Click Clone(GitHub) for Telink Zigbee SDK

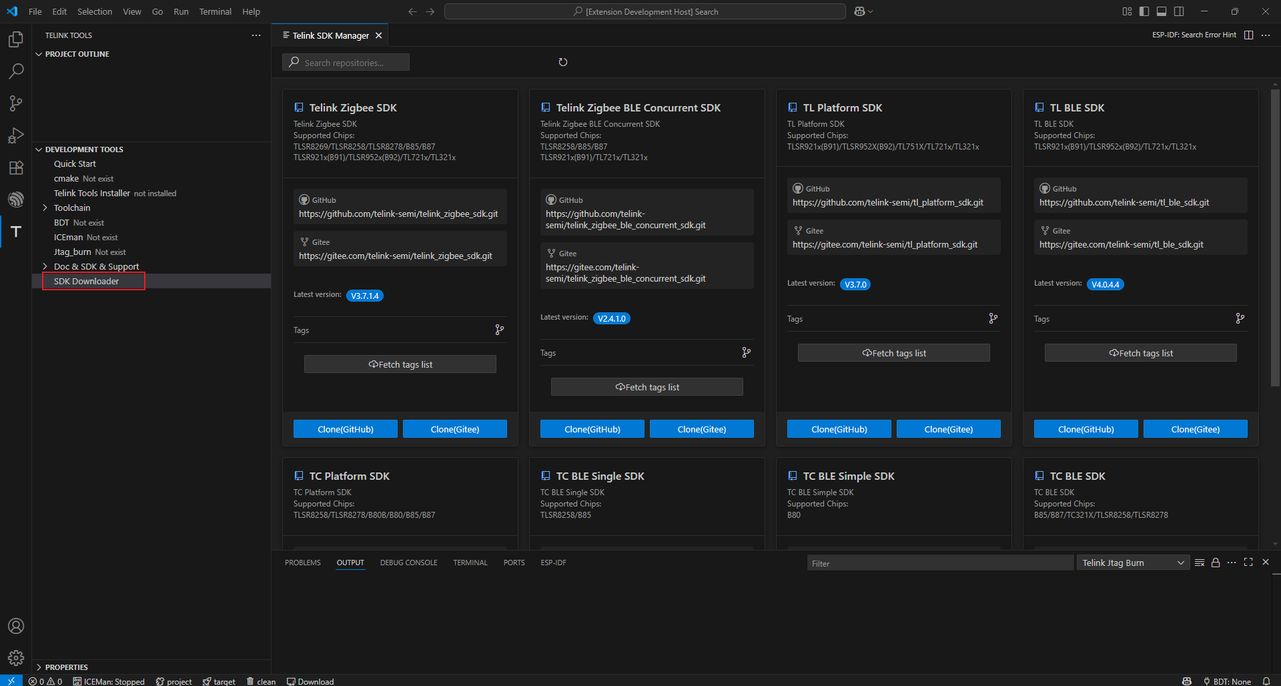[x=345, y=428]
